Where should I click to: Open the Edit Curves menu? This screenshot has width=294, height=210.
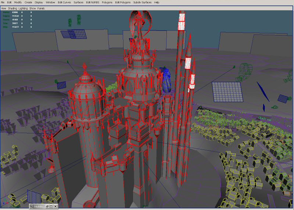(64, 2)
